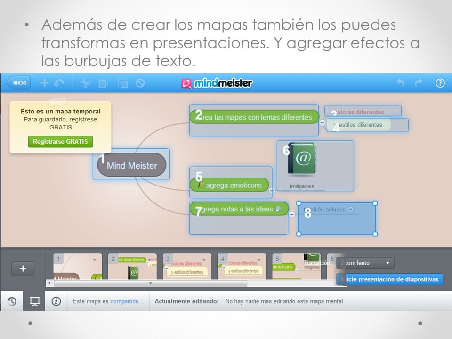Image resolution: width=452 pixels, height=339 pixels.
Task: Select the Mind Meister root topic
Action: pyautogui.click(x=132, y=165)
